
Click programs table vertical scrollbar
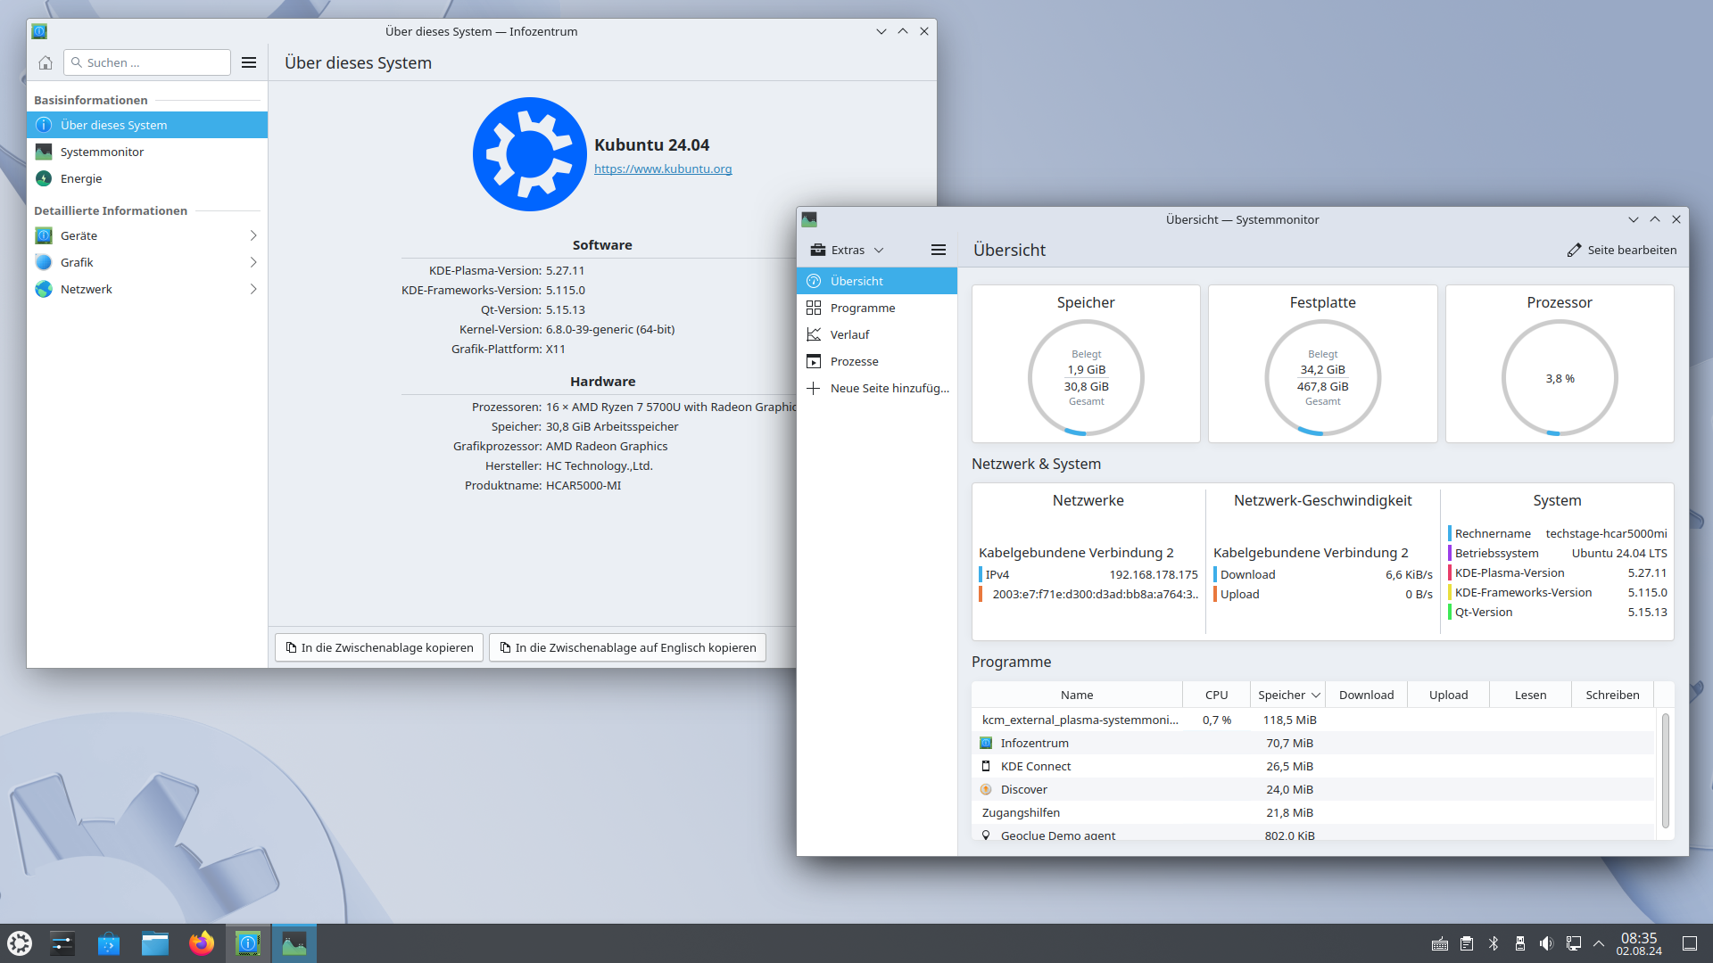coord(1665,770)
